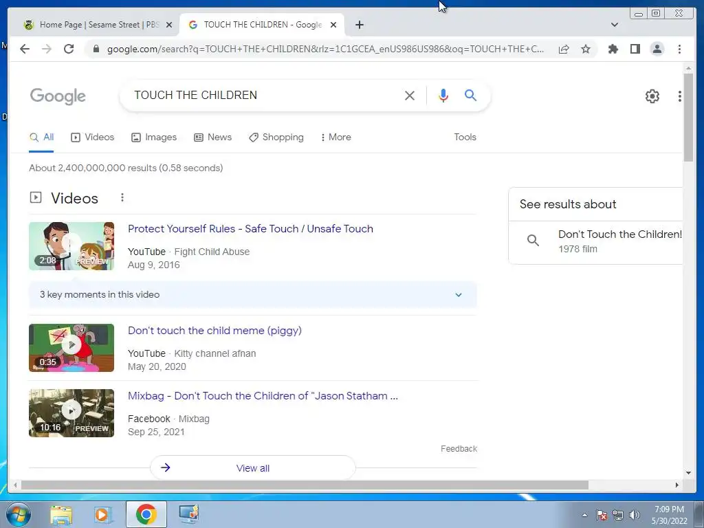The width and height of the screenshot is (704, 528).
Task: Open Don't touch the child meme link
Action: click(x=214, y=331)
